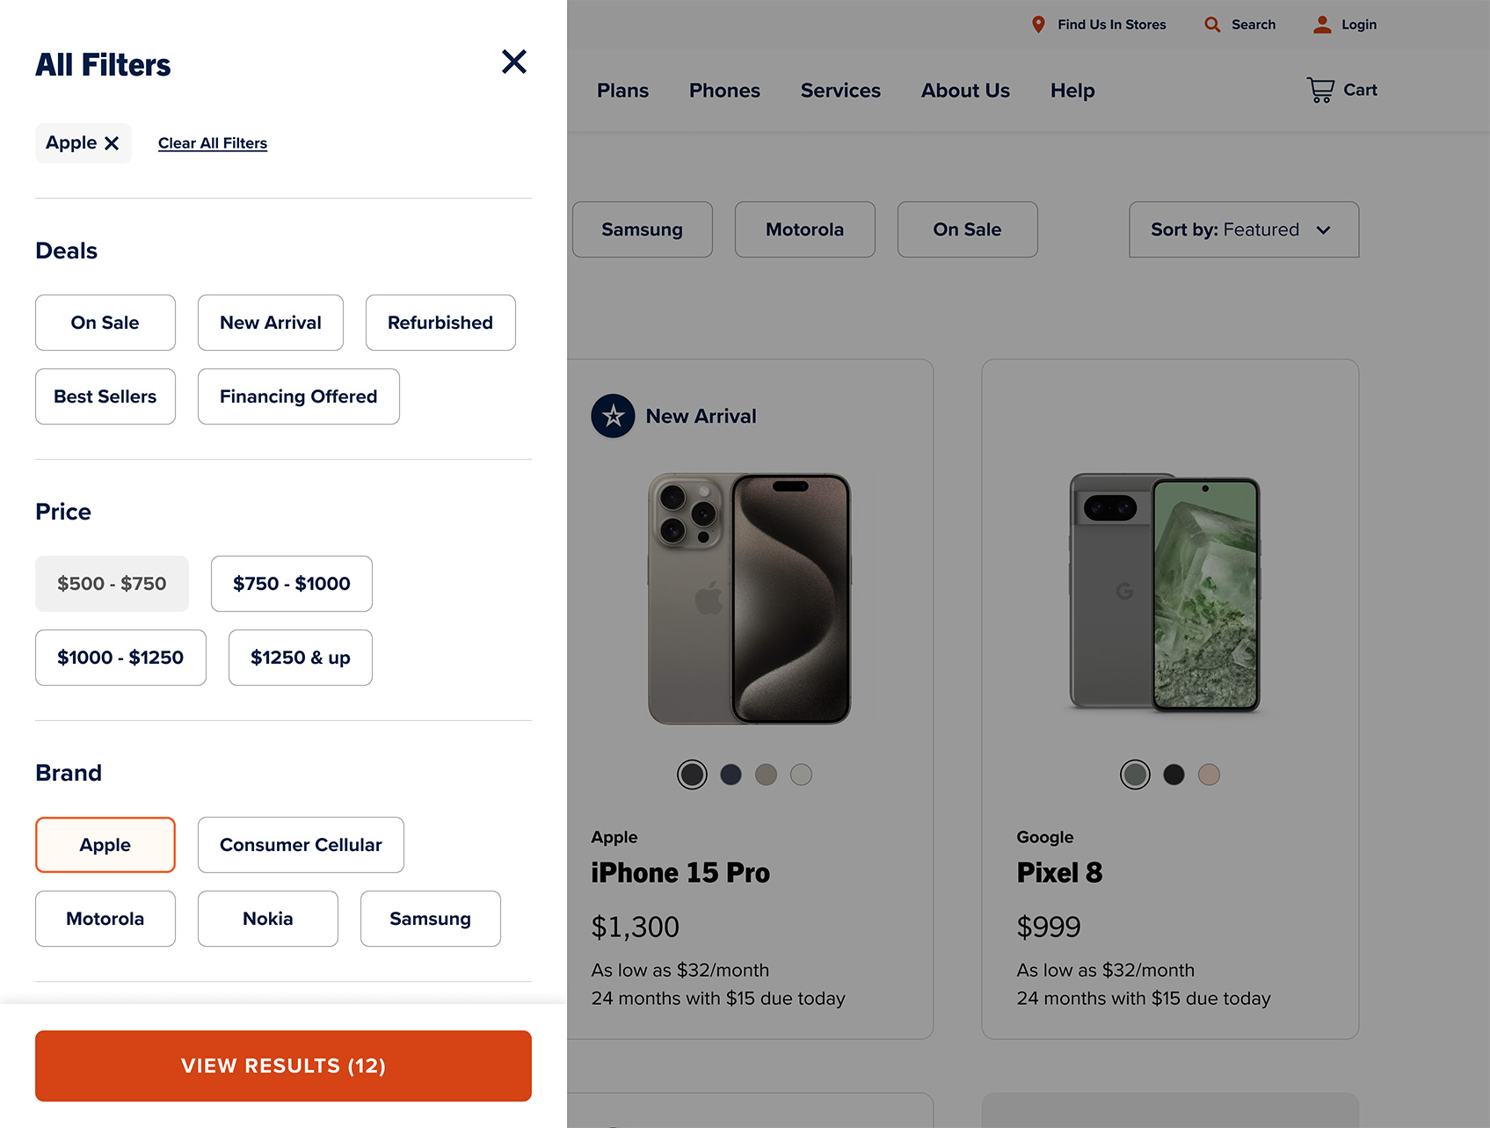
Task: Open the iPhone 15 Pro product image
Action: 749,599
